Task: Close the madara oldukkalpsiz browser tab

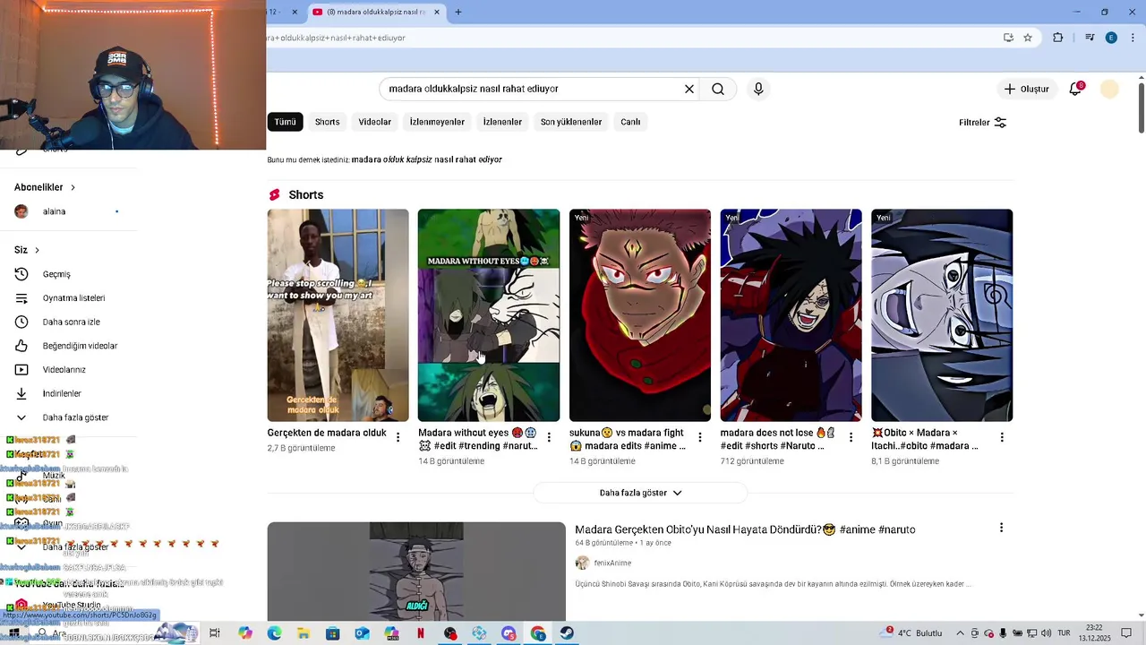Action: pos(437,12)
